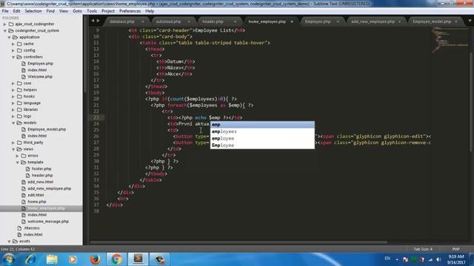
Task: Change the PHP syntax in status bar
Action: click(x=456, y=249)
